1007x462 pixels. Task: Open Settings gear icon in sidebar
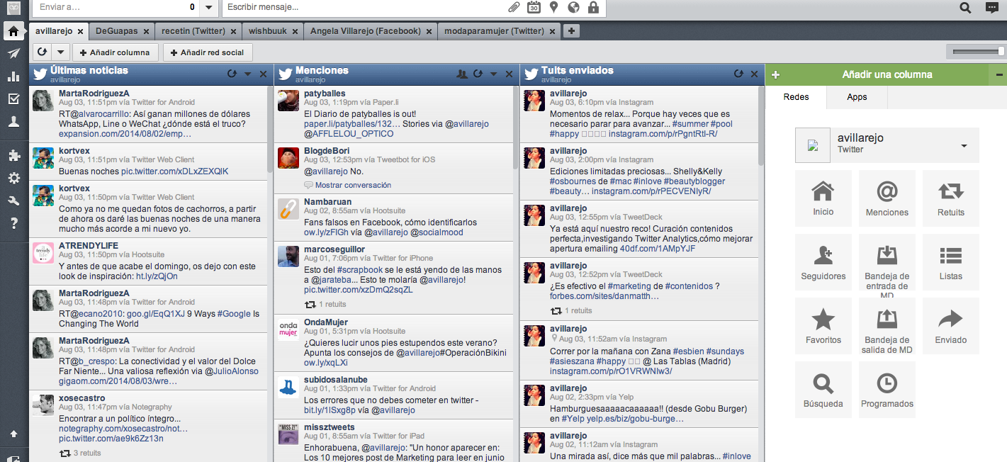pos(13,179)
